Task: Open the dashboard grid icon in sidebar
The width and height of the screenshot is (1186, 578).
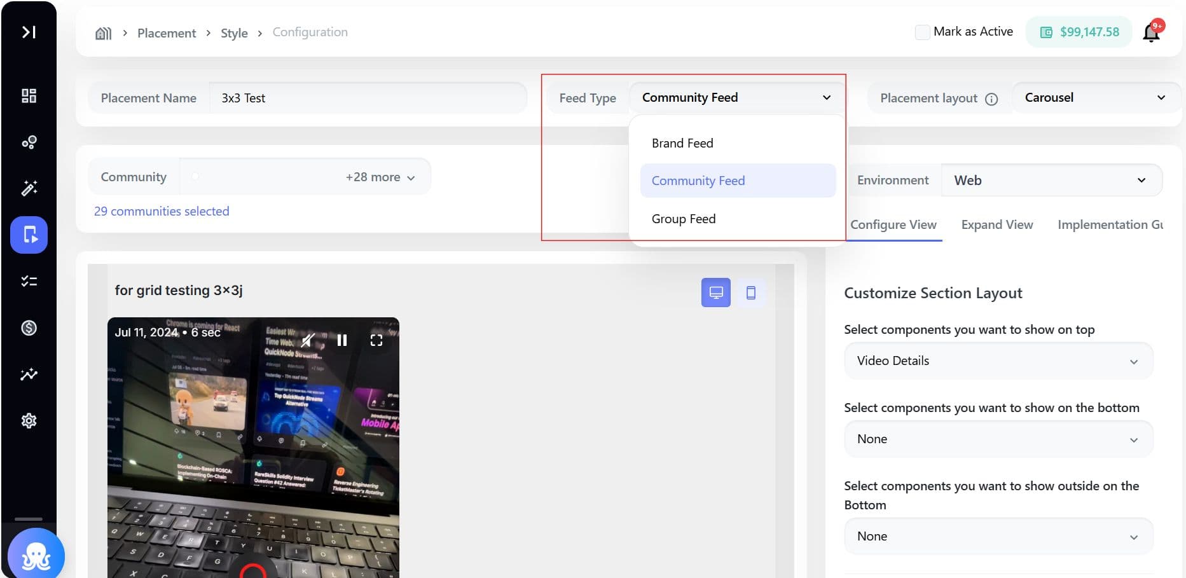Action: coord(29,96)
